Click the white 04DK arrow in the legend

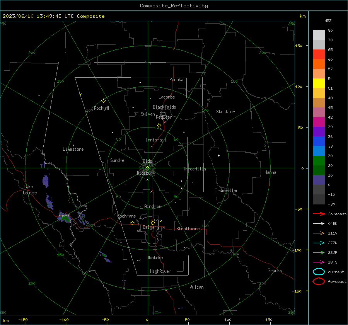click(319, 223)
